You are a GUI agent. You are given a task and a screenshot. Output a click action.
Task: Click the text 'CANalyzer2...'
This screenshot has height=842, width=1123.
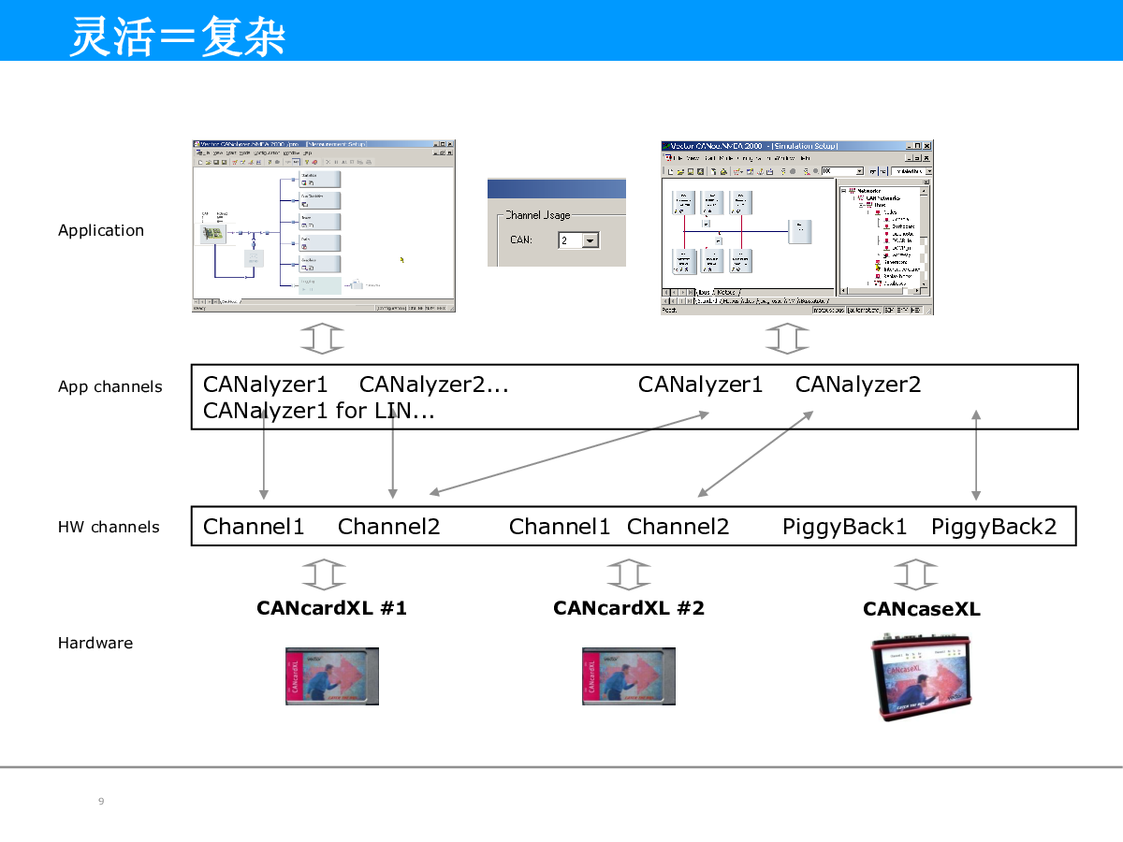[x=434, y=385]
